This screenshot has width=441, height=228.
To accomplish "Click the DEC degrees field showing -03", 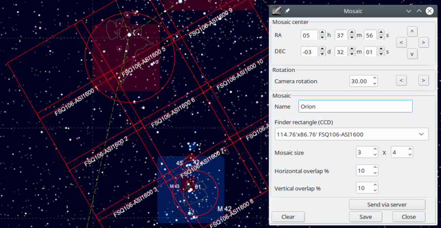I will point(309,52).
